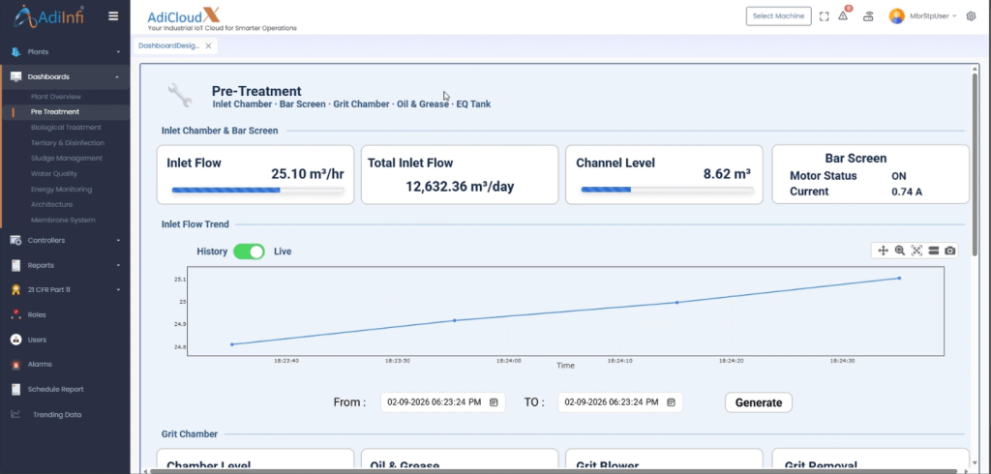Click the Bar Screen ON status
991x474 pixels.
pos(899,176)
